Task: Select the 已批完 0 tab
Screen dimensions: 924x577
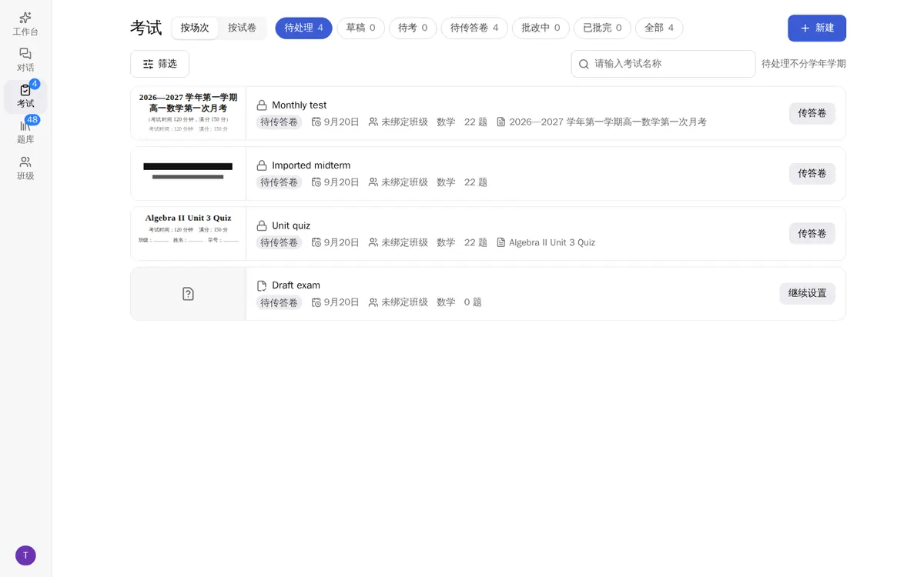Action: 602,28
